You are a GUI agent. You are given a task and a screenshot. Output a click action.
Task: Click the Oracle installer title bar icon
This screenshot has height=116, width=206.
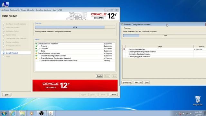click(x=2, y=10)
